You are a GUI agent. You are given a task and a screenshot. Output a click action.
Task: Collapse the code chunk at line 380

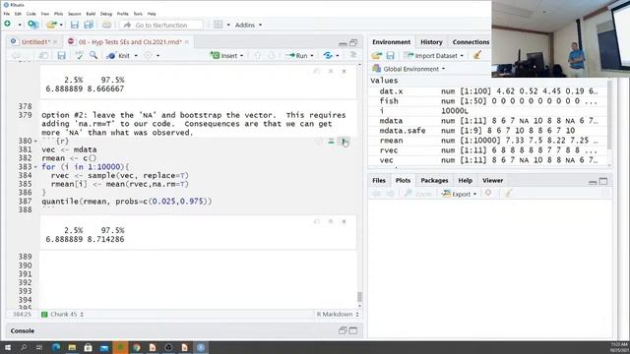coord(35,142)
